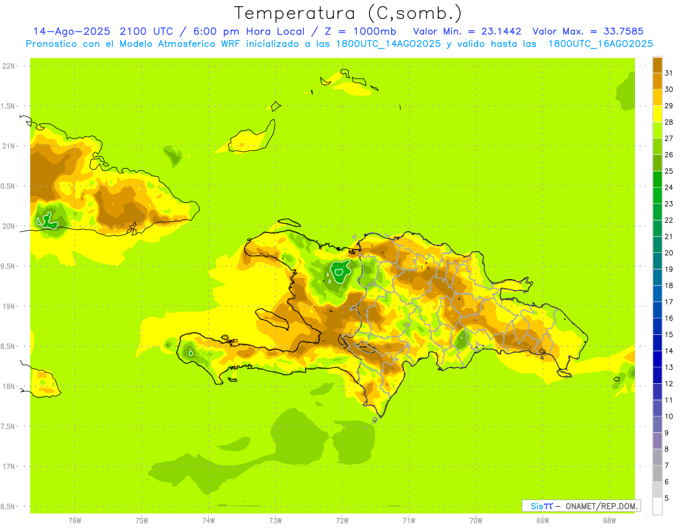Viewport: 684px width, 528px height.
Task: Pick the legend swatch between 30 and 31
Action: click(x=657, y=81)
